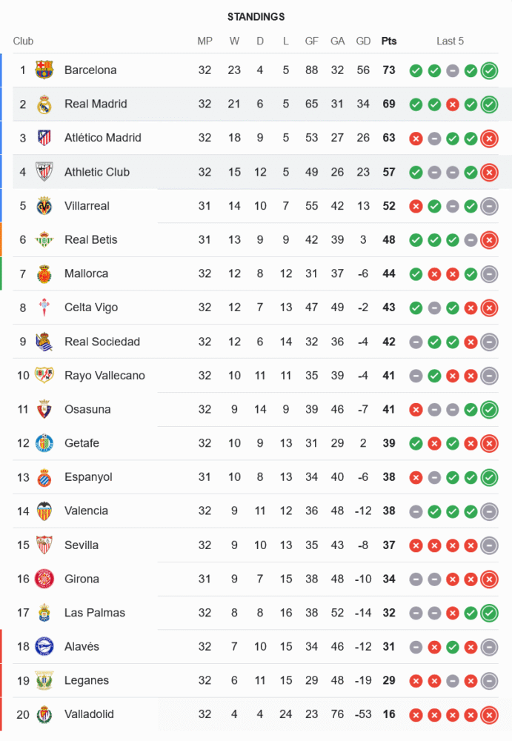The height and width of the screenshot is (741, 512).
Task: Open the Athletic Club team link
Action: pos(97,172)
